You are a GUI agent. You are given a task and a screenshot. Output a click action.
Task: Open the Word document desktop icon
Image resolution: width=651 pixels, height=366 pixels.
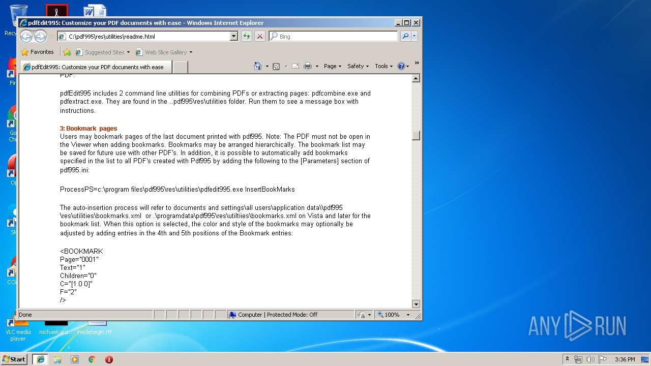click(95, 11)
